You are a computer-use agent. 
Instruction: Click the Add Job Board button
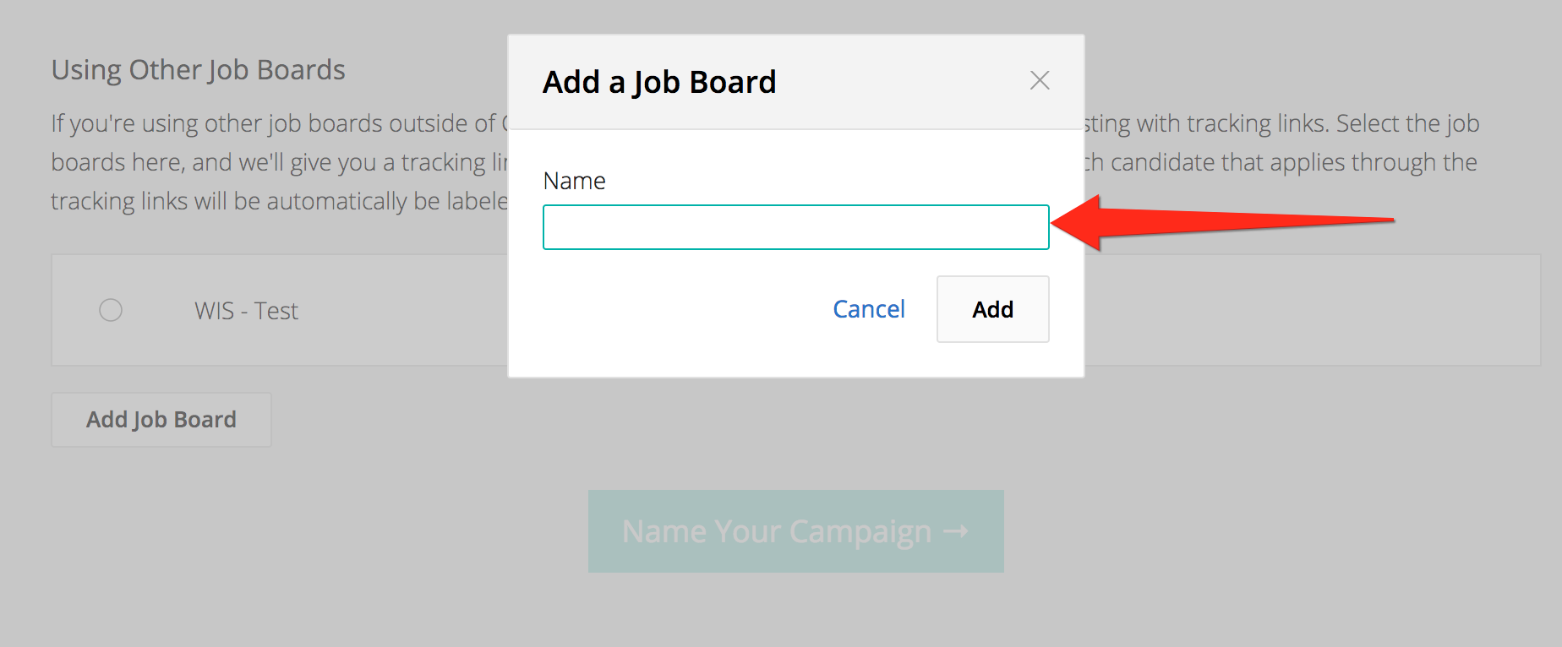[161, 420]
